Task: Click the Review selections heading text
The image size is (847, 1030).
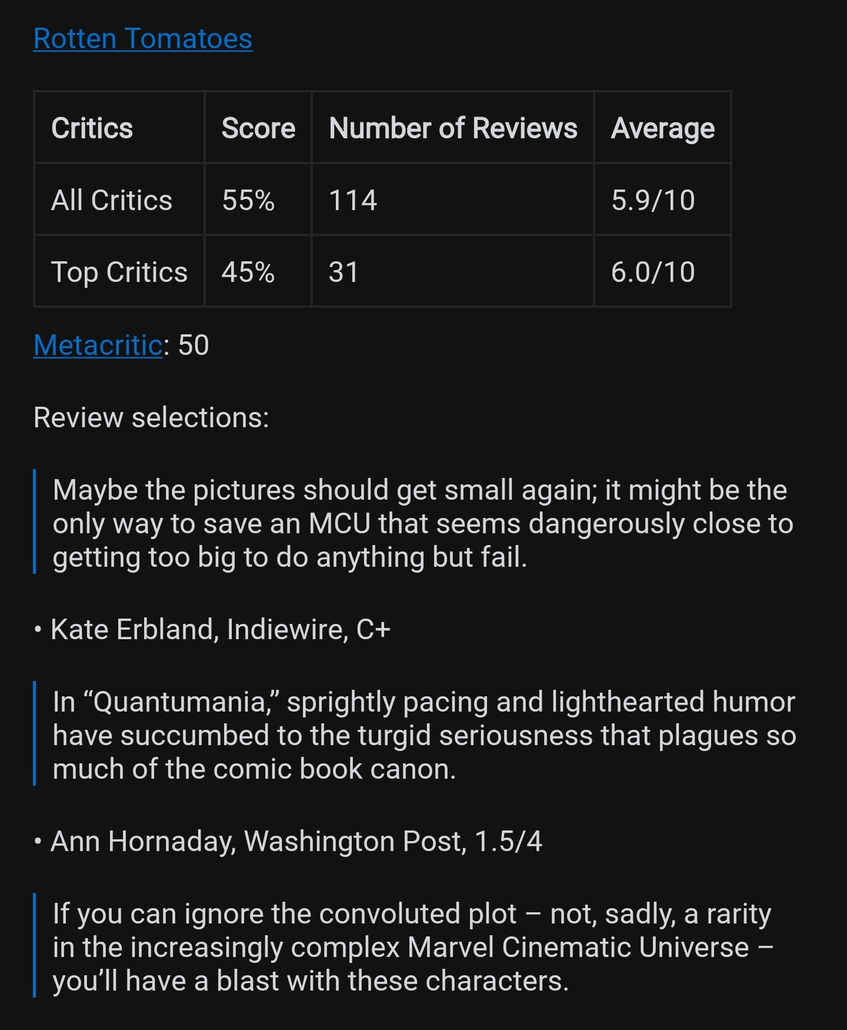Action: (151, 418)
